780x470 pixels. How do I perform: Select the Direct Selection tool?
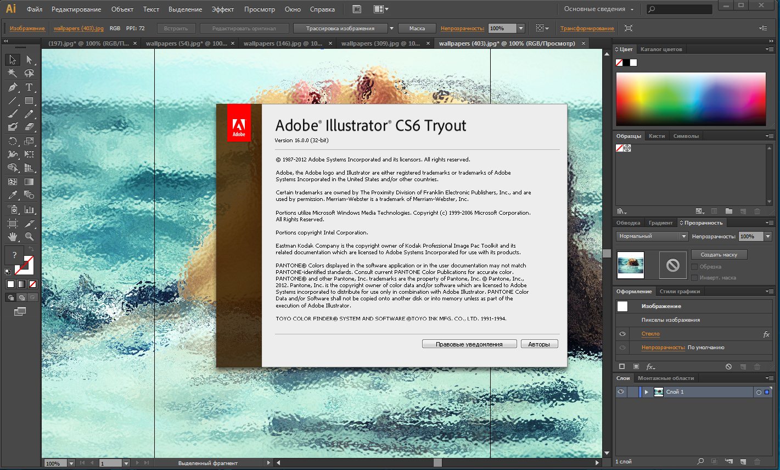pyautogui.click(x=29, y=60)
